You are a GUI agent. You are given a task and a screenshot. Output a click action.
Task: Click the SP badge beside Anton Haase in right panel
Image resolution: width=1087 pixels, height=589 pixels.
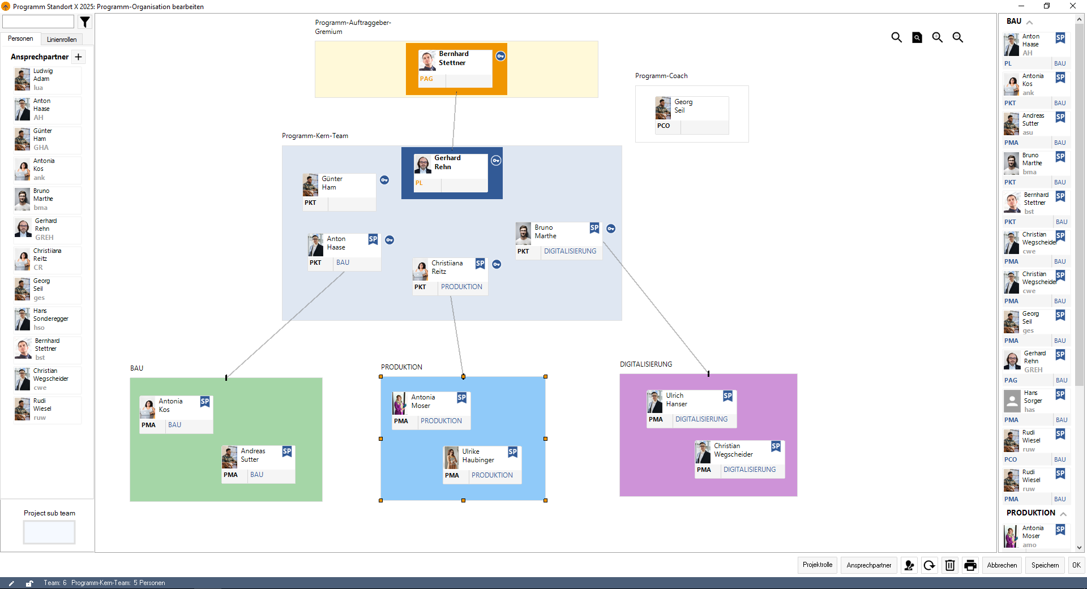1060,38
